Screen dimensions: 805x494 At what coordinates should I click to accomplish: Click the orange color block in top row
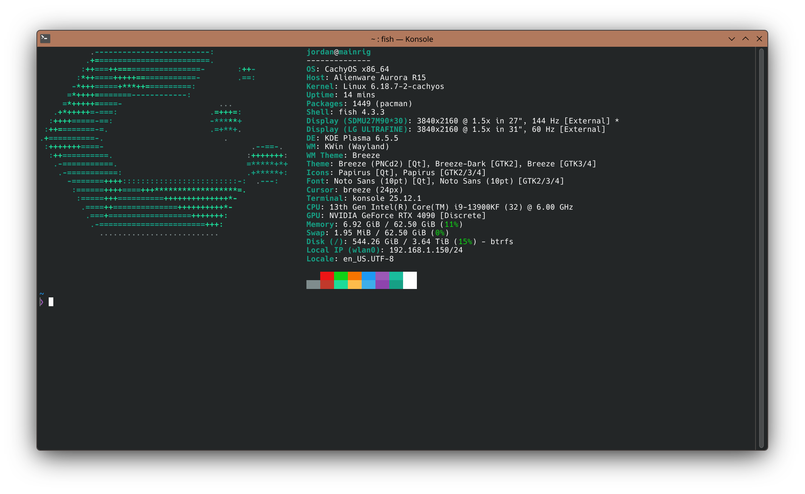pyautogui.click(x=354, y=276)
